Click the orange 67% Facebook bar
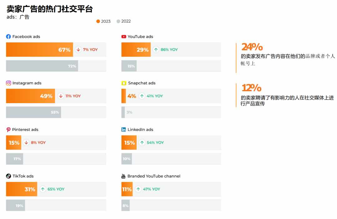This screenshot has width=337, height=219. coord(40,49)
